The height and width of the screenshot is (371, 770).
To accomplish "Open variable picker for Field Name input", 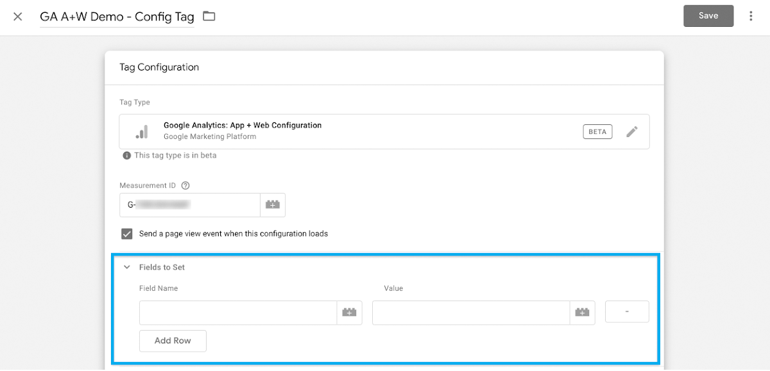I will 349,312.
